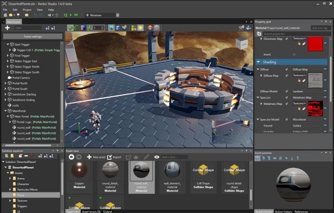Click the New asset button
This screenshot has height=213, width=334.
coord(96,157)
